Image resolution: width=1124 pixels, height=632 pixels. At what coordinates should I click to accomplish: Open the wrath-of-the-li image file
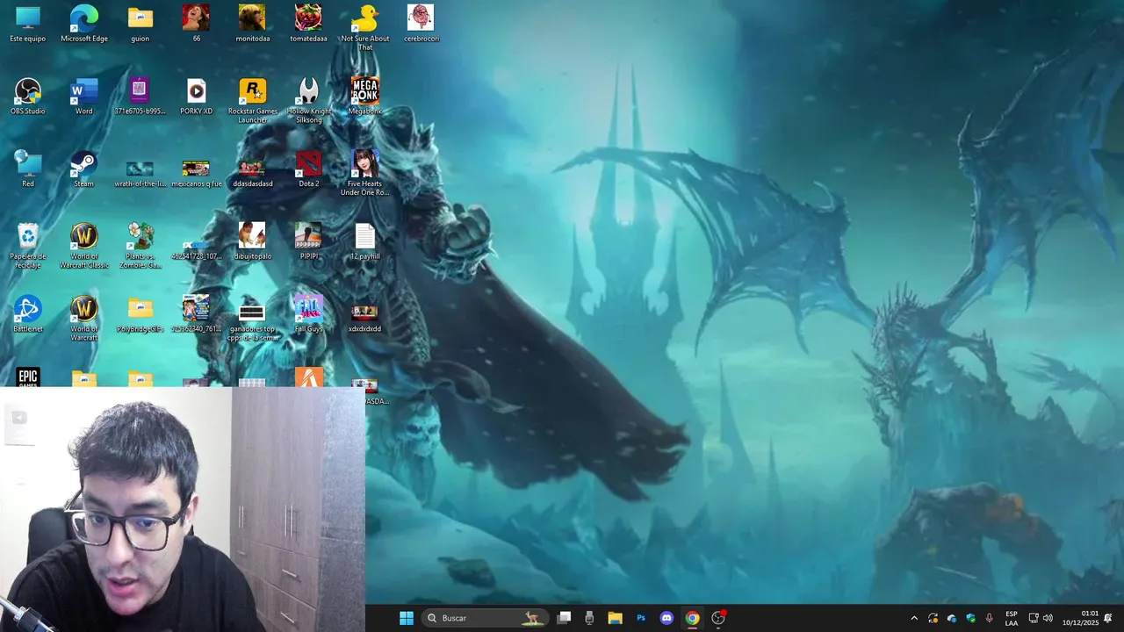point(140,173)
